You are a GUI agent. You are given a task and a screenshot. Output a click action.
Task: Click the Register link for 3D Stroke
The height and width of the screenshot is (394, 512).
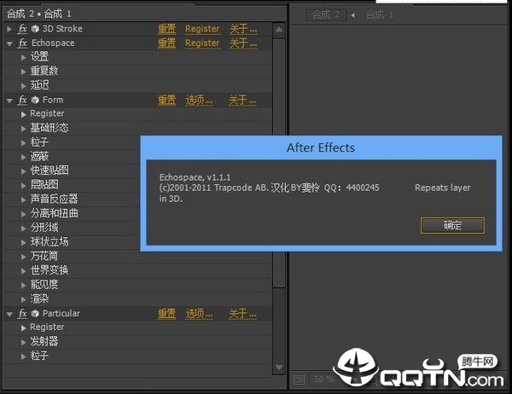202,29
